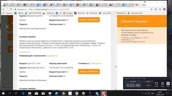
Task: Open the orange Подробнее link under admission conditions
Action: [24, 52]
